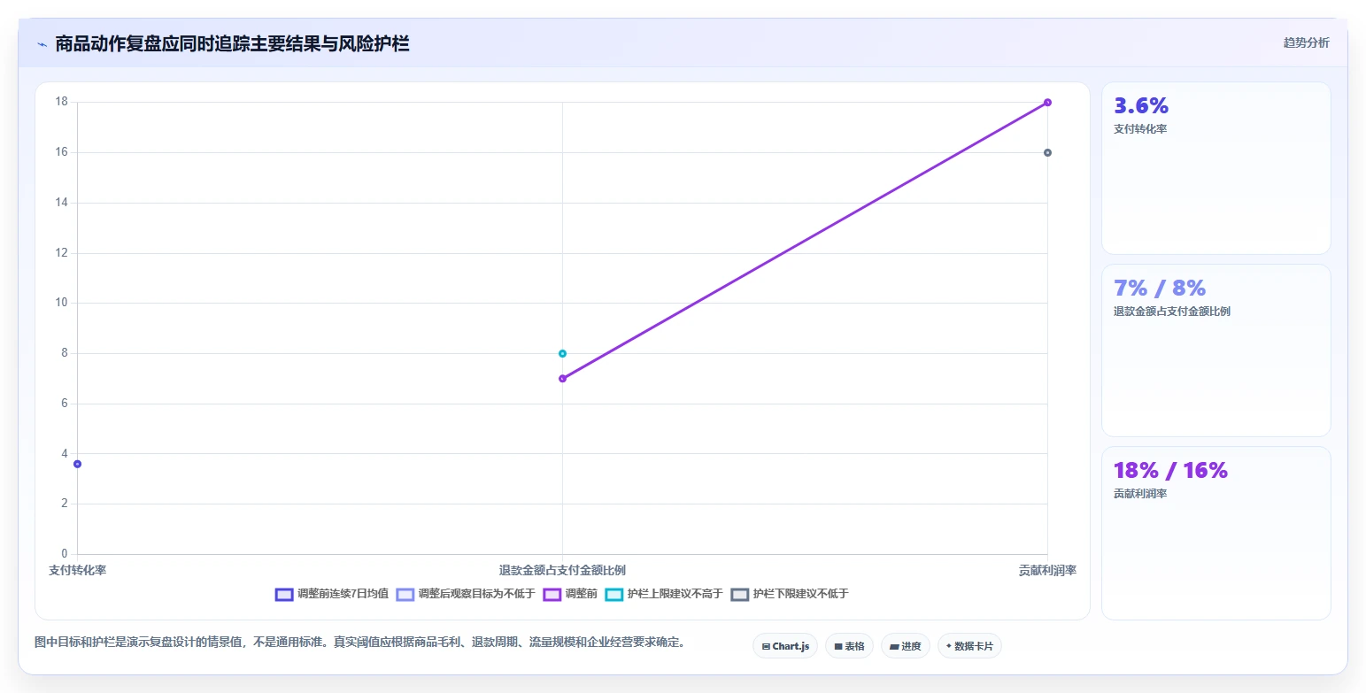Click the purple data point at value 18
Viewport: 1366px width, 693px height.
(1047, 102)
